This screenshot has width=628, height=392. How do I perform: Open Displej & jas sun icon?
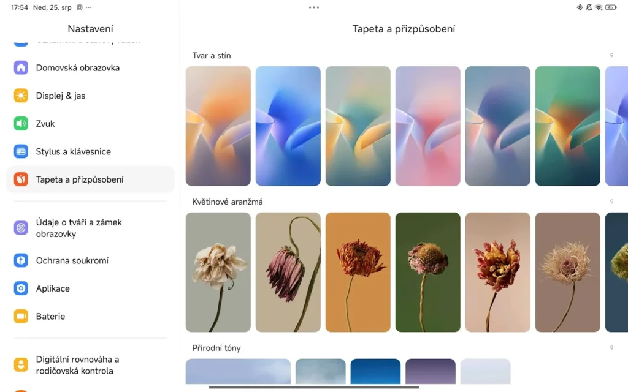[x=21, y=96]
